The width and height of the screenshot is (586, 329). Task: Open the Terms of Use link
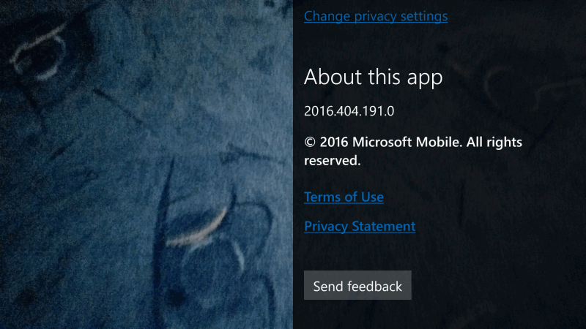(x=344, y=197)
